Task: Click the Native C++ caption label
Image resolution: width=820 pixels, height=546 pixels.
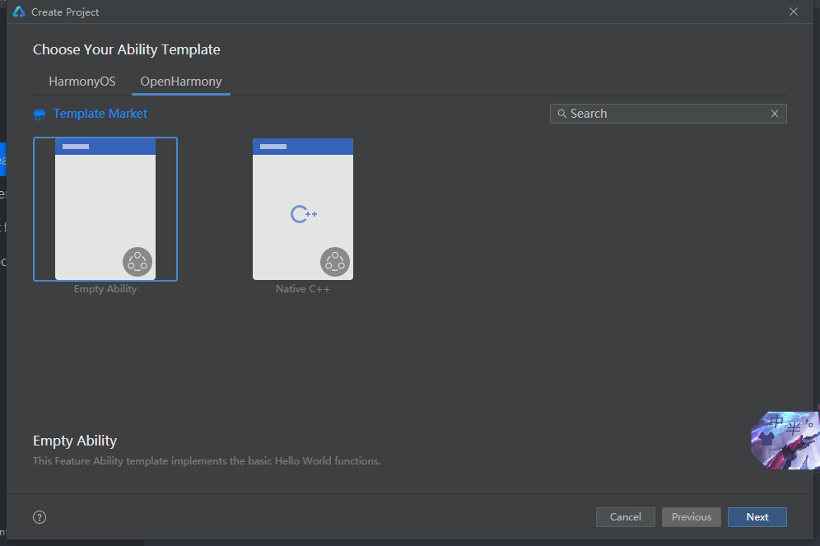Action: (303, 289)
